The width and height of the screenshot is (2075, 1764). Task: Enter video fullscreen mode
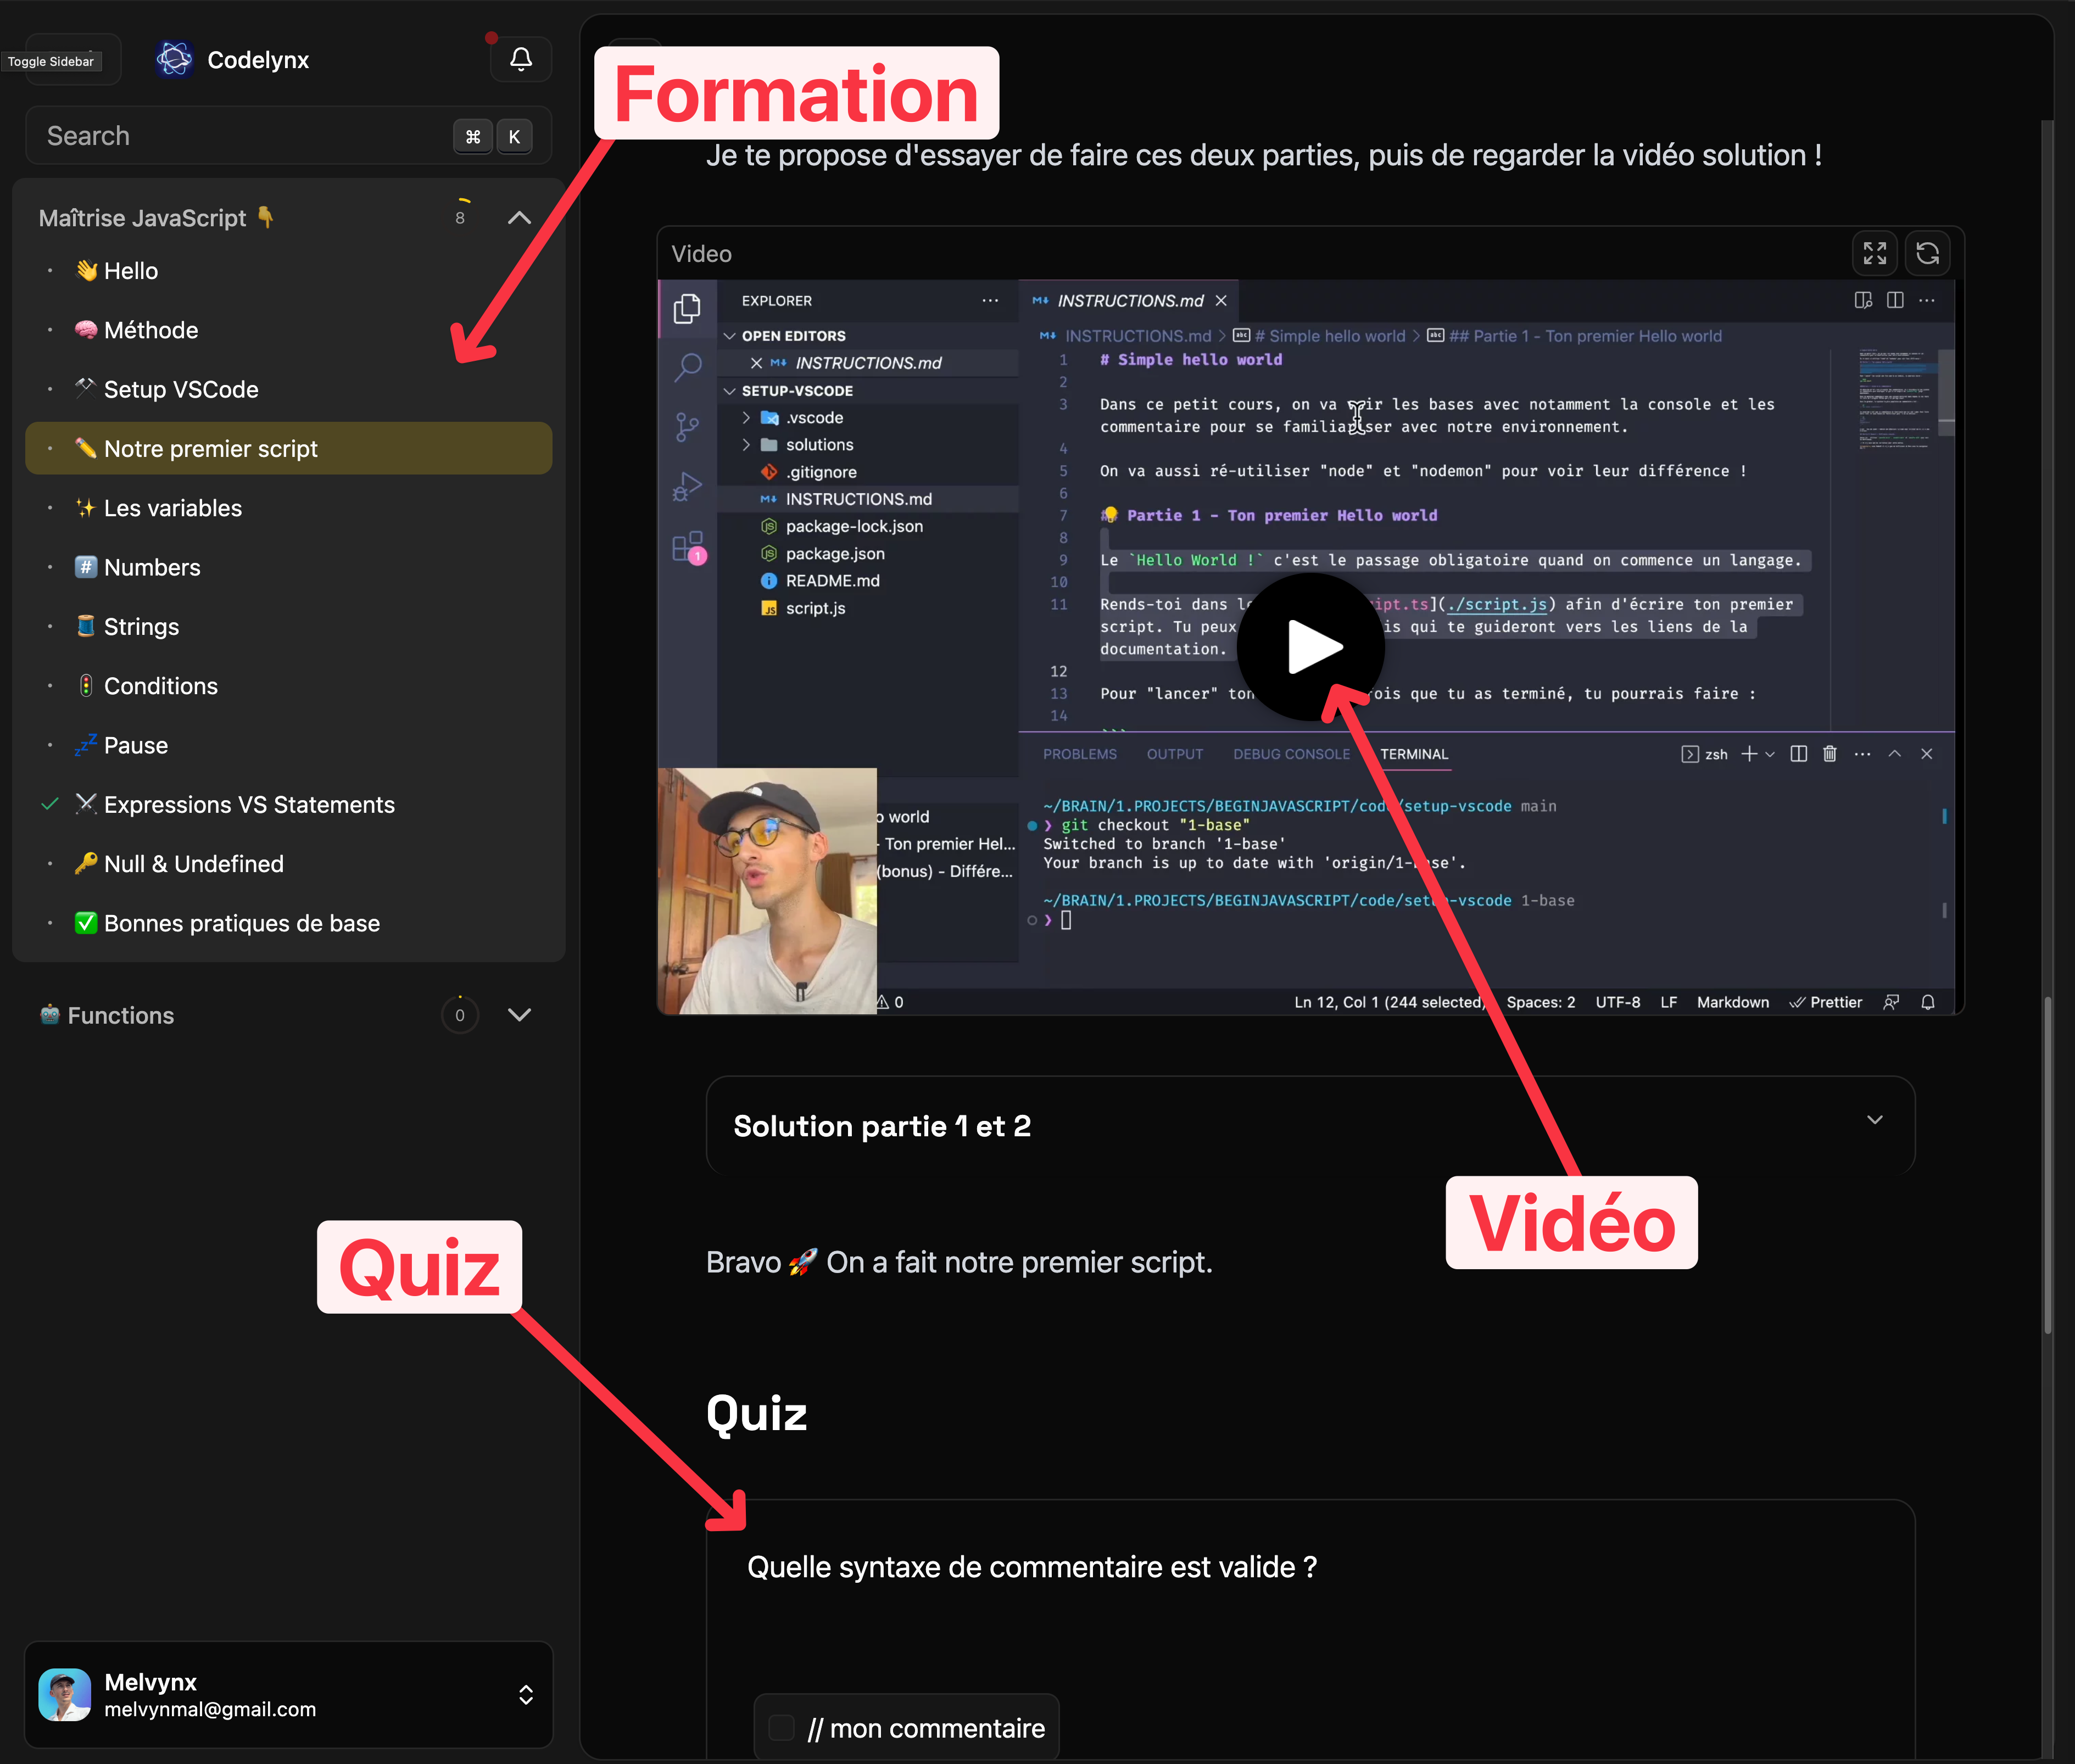click(1875, 253)
